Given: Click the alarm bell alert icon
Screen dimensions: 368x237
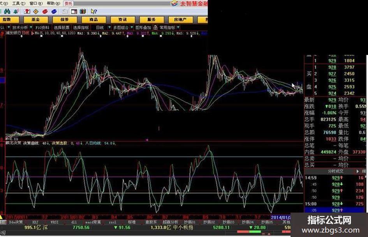Looking at the screenshot, I should [x=16, y=12].
